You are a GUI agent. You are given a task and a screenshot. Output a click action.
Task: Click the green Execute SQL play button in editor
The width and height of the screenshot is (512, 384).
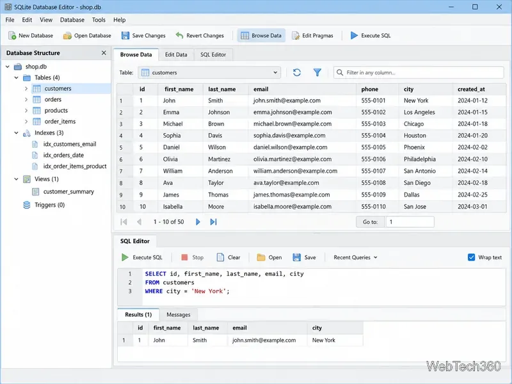[x=141, y=257]
